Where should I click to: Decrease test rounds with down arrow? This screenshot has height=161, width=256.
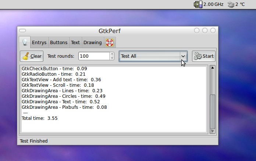click(x=112, y=58)
